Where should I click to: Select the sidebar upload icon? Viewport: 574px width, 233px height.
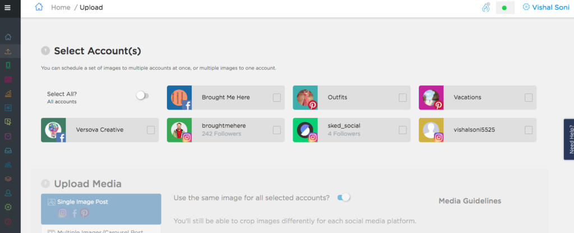point(8,51)
